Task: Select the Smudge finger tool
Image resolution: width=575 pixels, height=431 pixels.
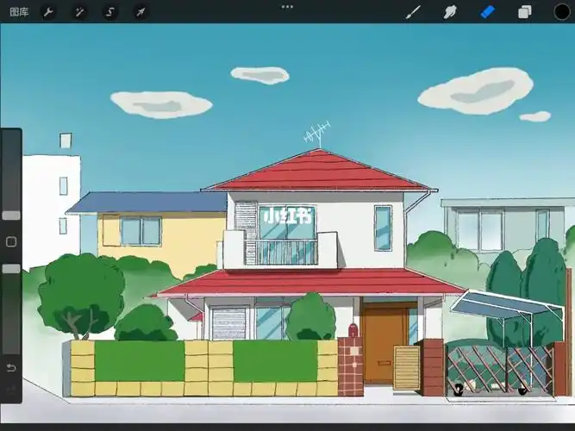Action: click(449, 12)
